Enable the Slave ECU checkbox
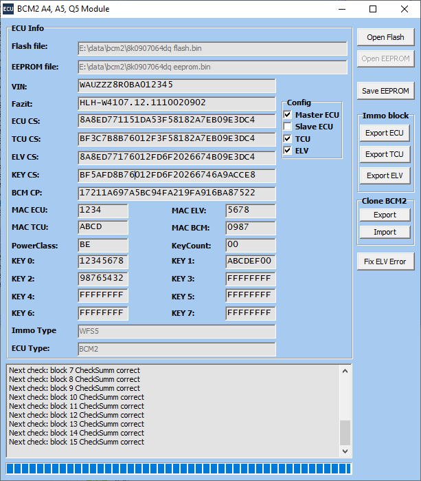This screenshot has width=421, height=481. click(x=288, y=127)
